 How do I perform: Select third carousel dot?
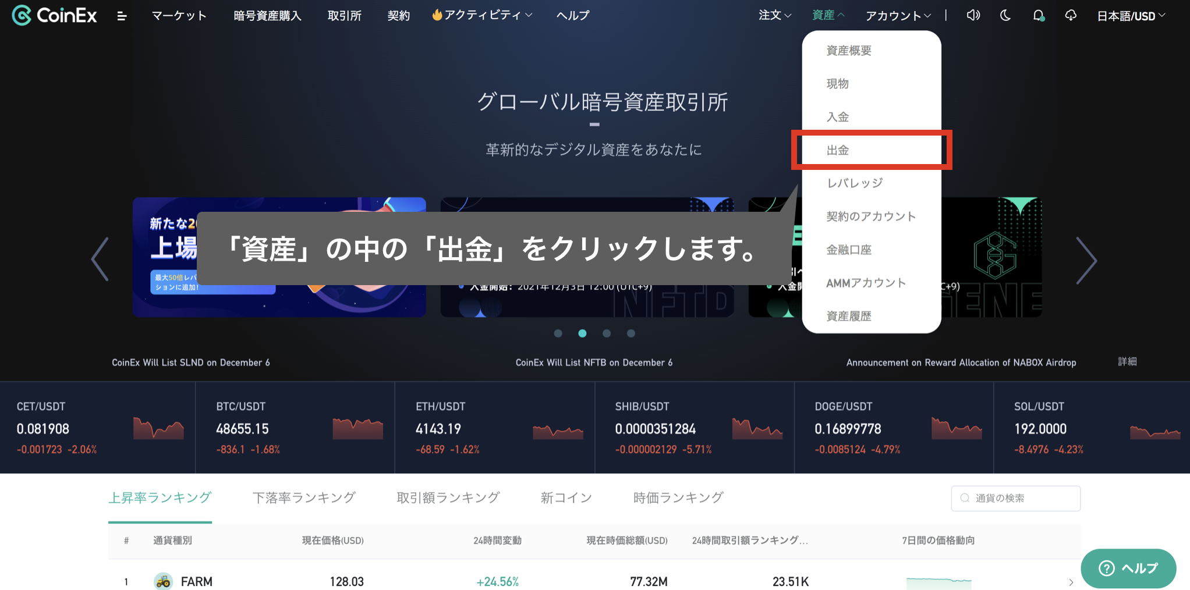(607, 333)
